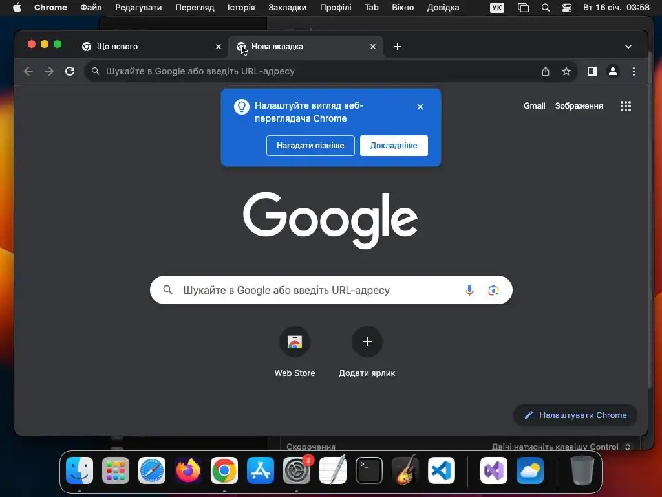Image resolution: width=662 pixels, height=497 pixels.
Task: Open Launchpad from the Dock
Action: 115,470
